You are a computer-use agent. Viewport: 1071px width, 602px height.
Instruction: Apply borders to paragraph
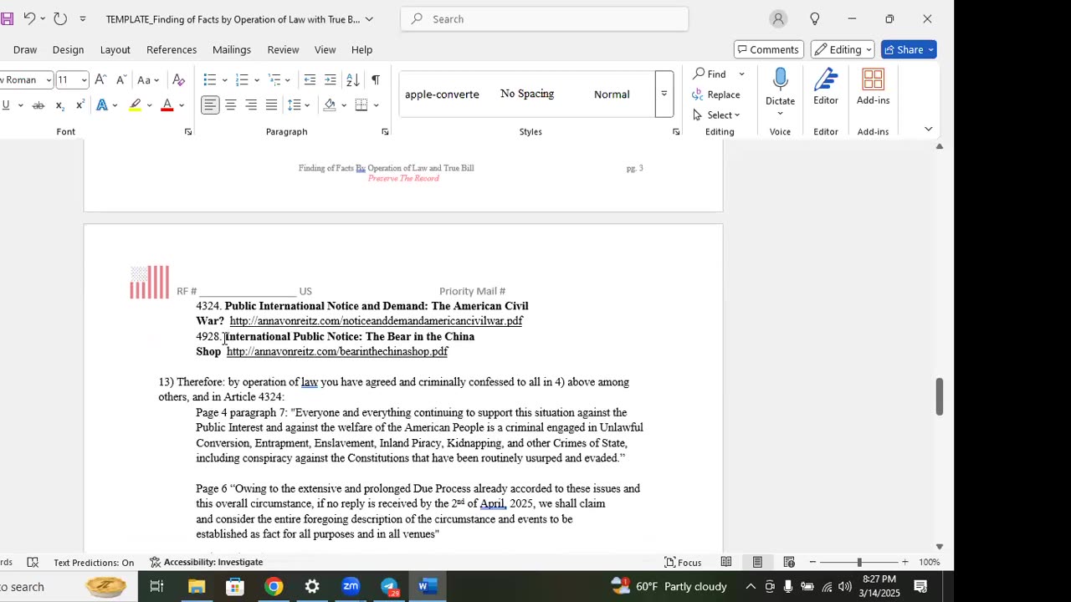coord(361,105)
